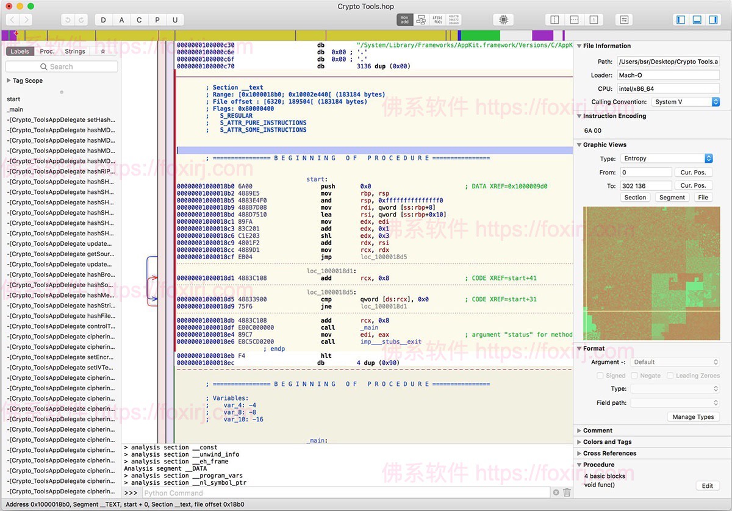The image size is (732, 511).
Task: Switch to the hexadecimal view mode
Action: click(x=453, y=19)
